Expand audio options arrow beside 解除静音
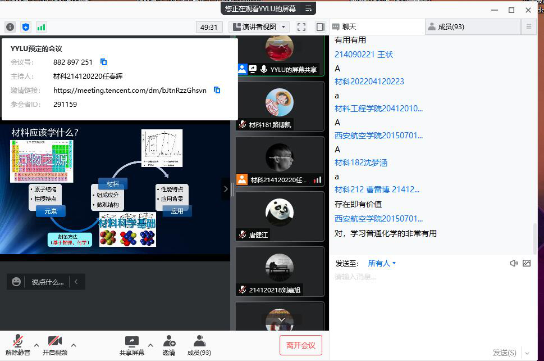 tap(36, 345)
